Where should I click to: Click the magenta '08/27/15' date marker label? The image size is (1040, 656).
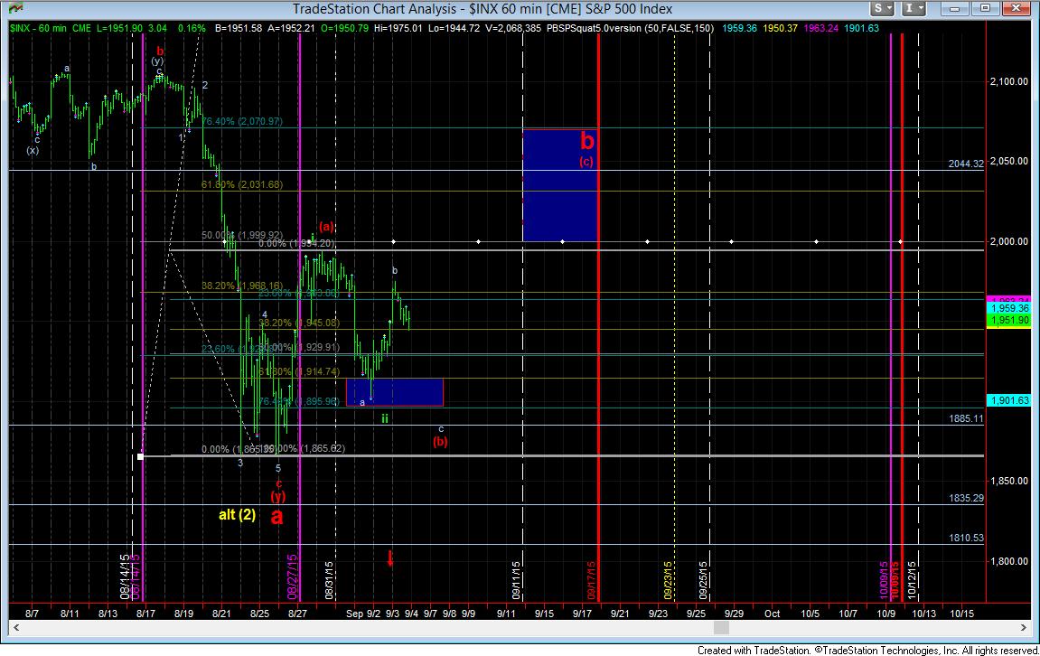pyautogui.click(x=292, y=577)
